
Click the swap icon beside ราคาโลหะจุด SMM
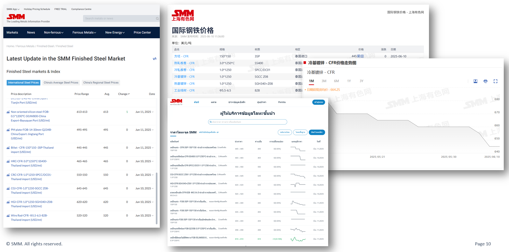pyautogui.click(x=218, y=132)
